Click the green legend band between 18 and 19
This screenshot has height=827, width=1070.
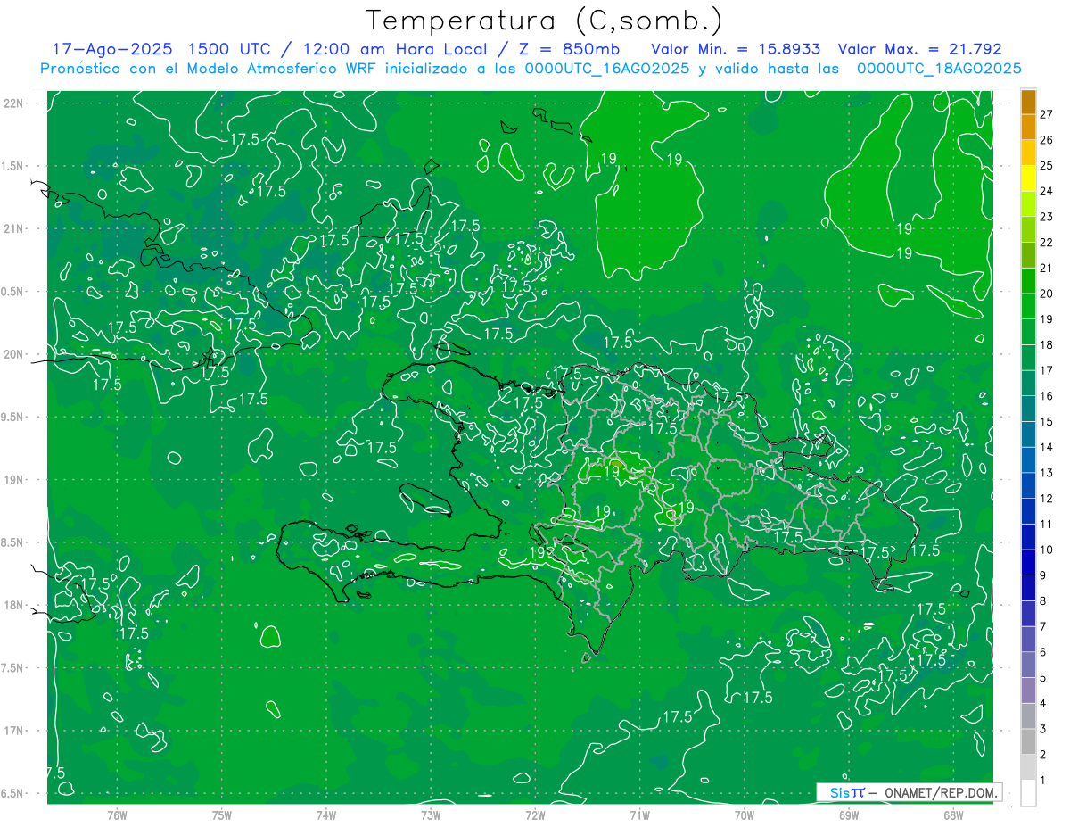(1028, 332)
